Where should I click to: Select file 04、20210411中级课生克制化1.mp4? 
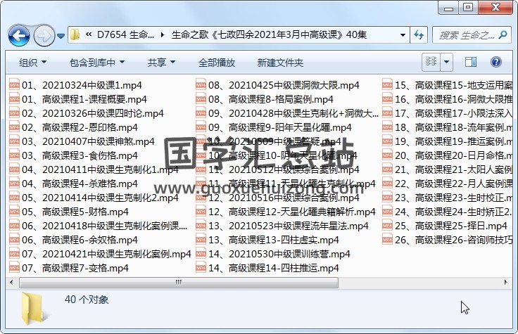[x=94, y=169]
